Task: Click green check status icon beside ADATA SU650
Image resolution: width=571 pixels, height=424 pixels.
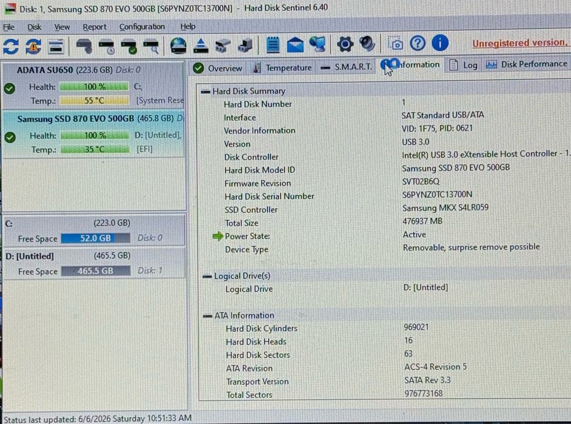Action: pos(10,88)
